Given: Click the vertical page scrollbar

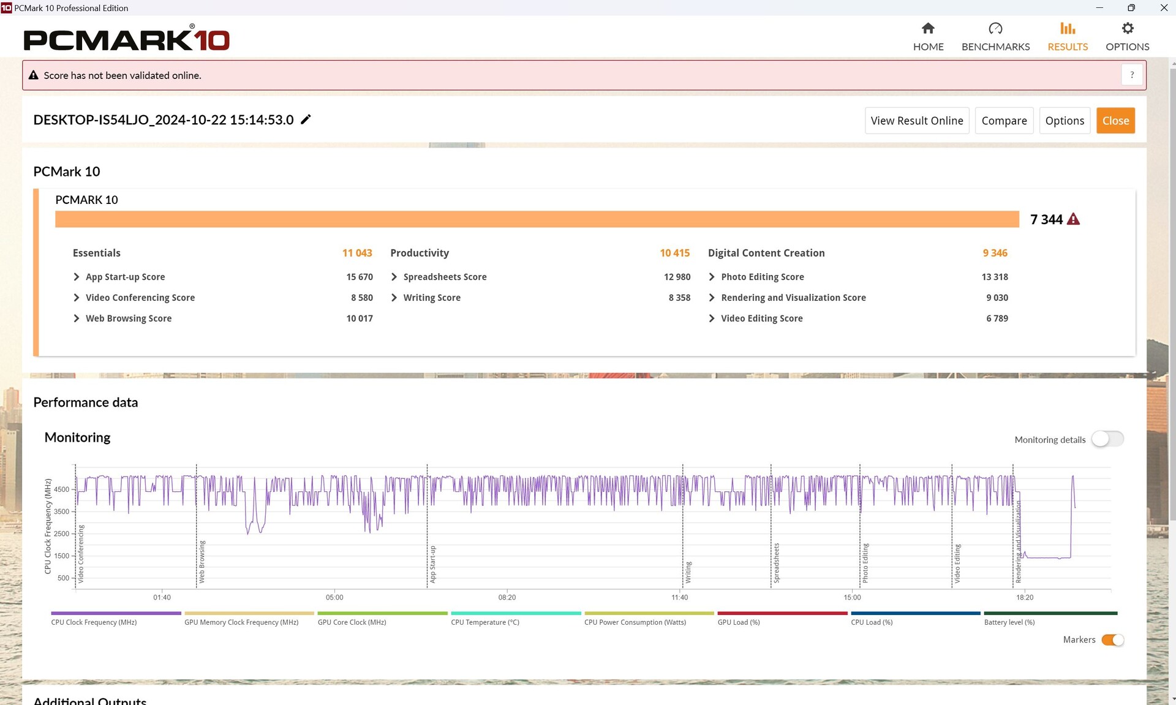Looking at the screenshot, I should [x=1172, y=294].
